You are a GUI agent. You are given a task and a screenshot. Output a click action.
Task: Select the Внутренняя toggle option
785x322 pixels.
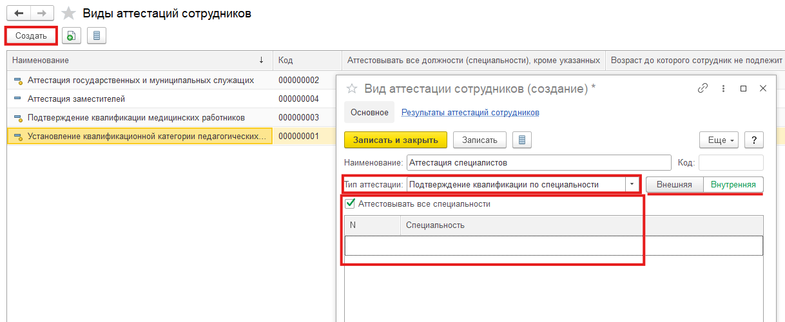point(733,185)
